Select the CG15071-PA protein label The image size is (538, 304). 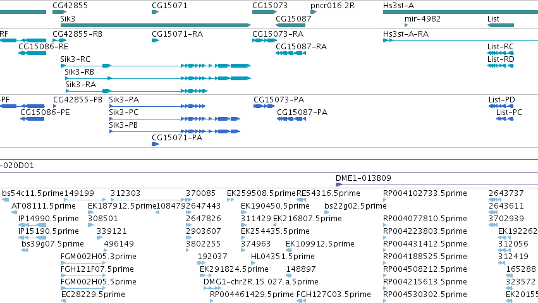[177, 138]
